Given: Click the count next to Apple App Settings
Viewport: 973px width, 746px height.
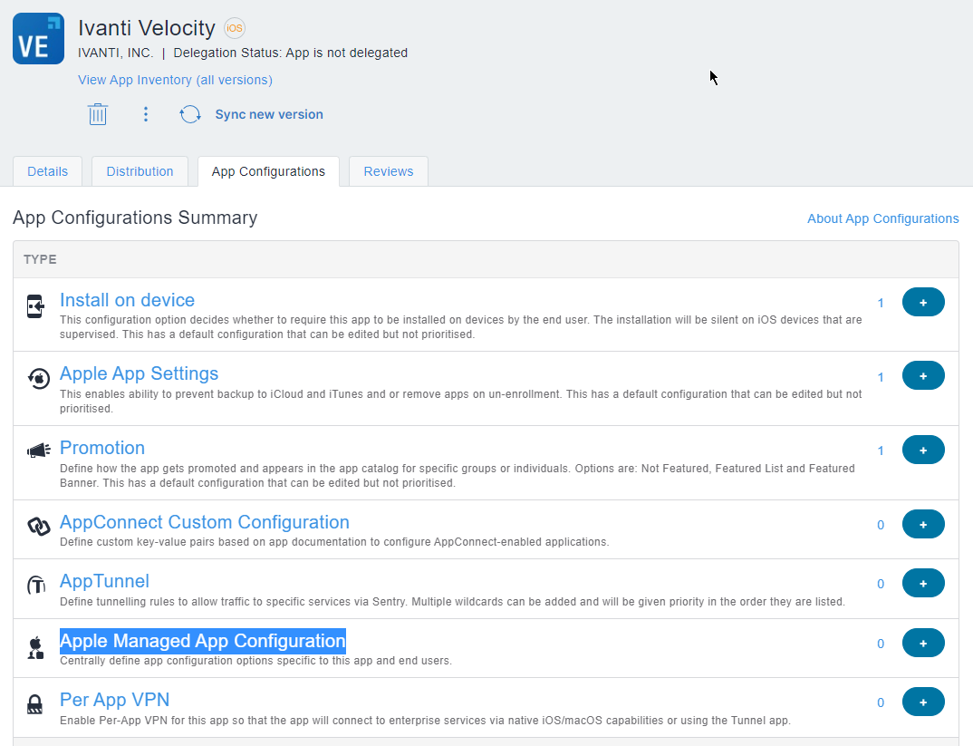Looking at the screenshot, I should [x=880, y=374].
